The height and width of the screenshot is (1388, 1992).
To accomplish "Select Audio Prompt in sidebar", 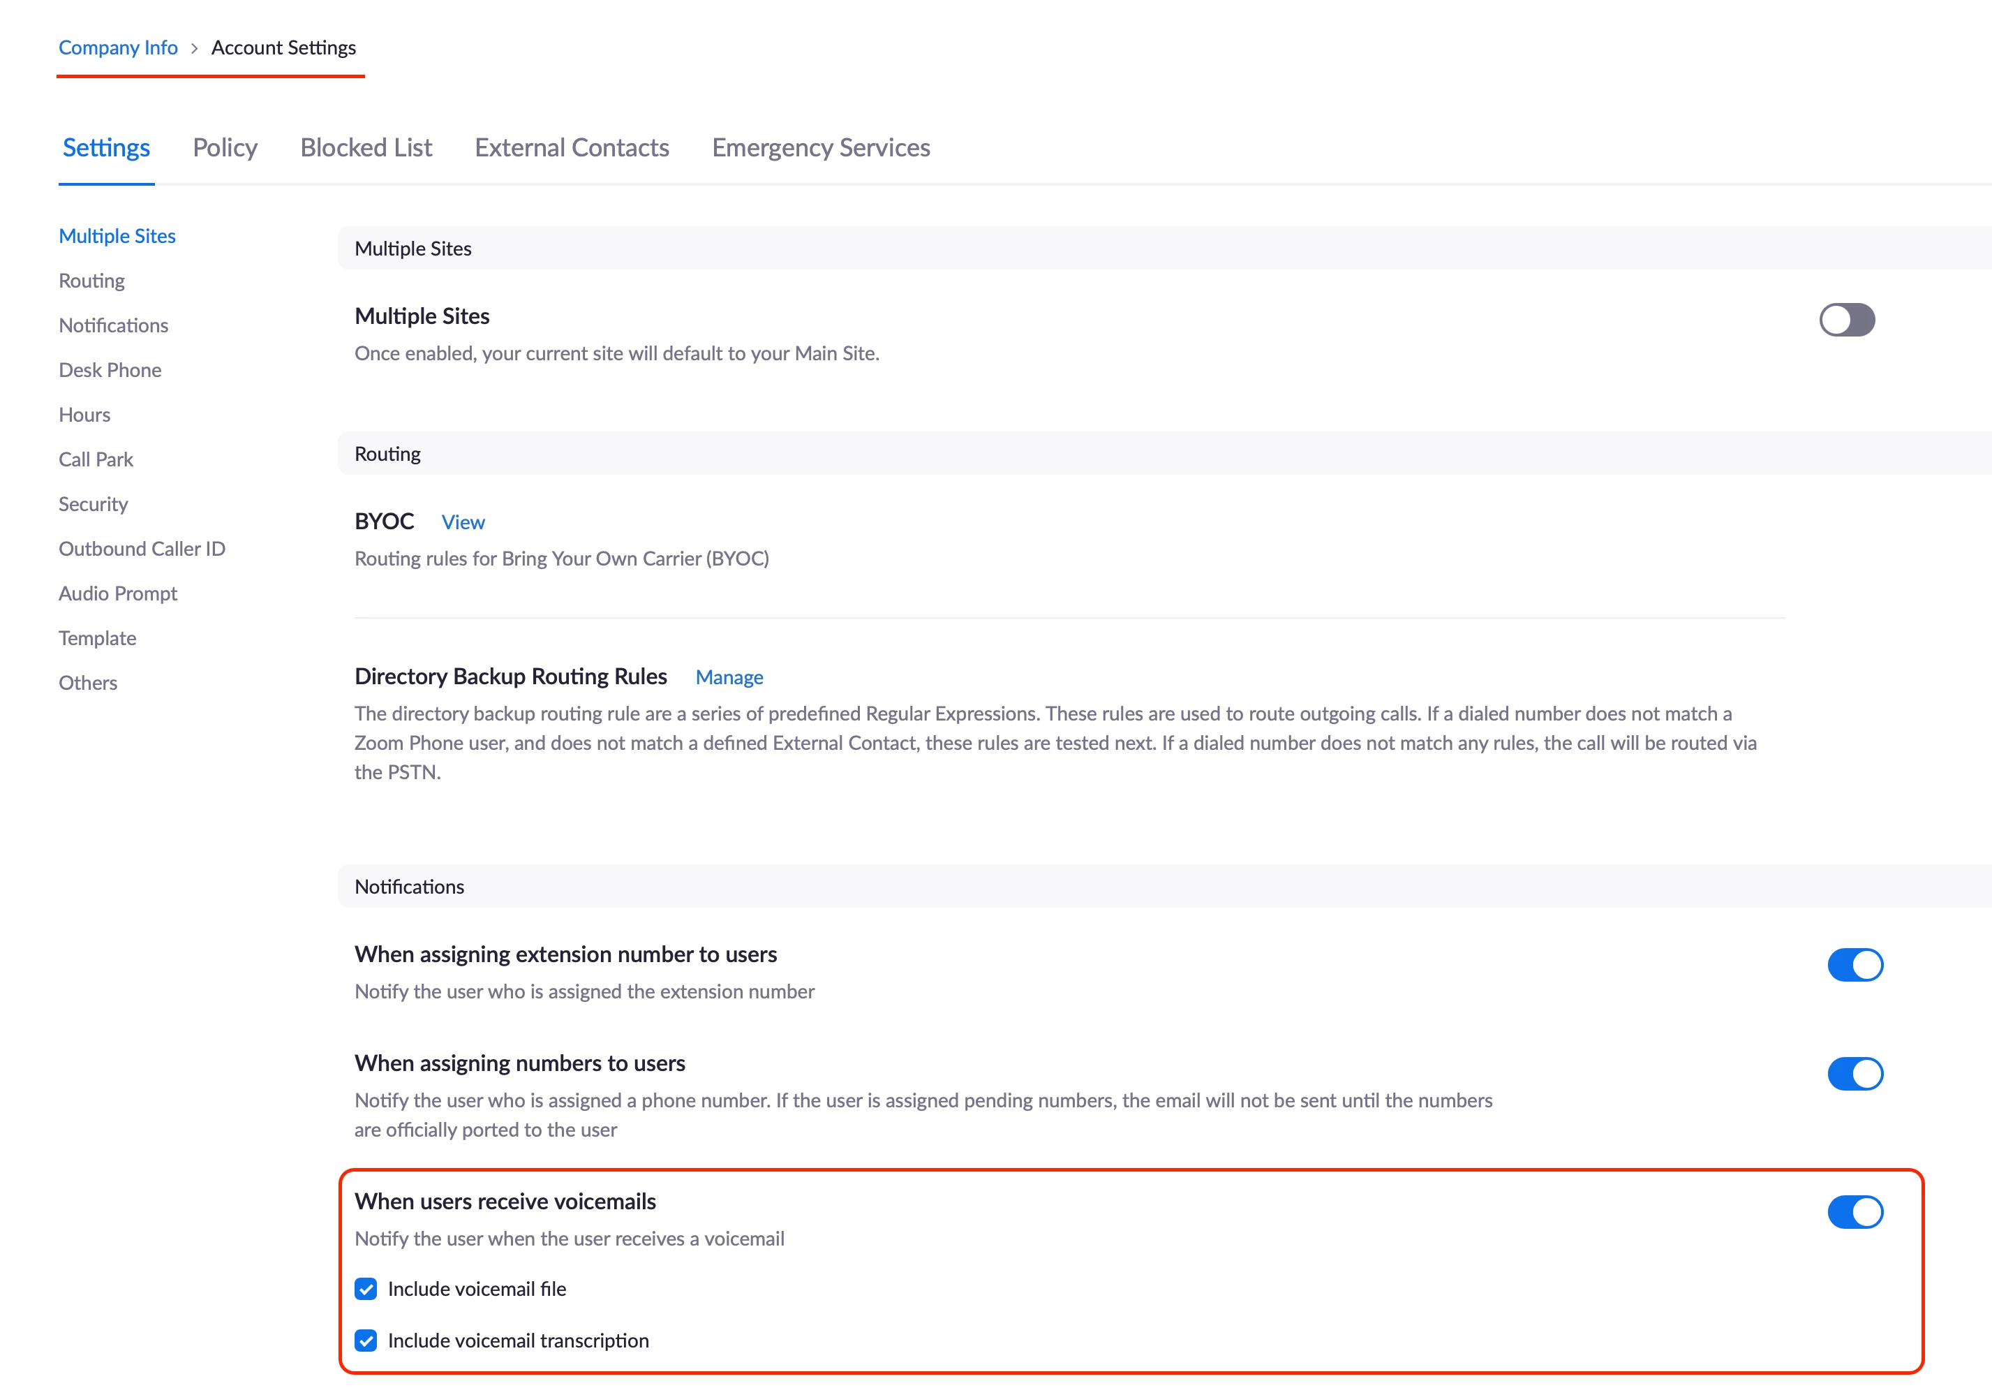I will 118,593.
